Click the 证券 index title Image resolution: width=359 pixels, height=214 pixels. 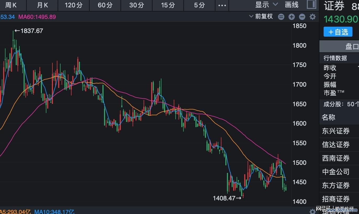click(x=334, y=6)
